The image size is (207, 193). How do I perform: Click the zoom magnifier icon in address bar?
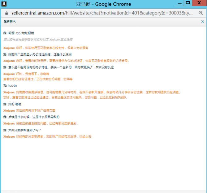coord(201,13)
